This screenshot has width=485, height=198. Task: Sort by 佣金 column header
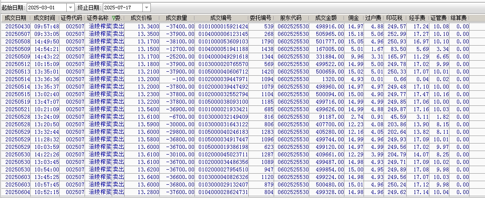tap(354, 18)
